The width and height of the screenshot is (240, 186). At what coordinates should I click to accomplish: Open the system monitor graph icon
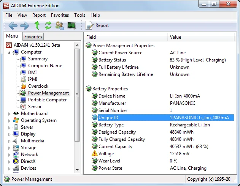(x=72, y=25)
